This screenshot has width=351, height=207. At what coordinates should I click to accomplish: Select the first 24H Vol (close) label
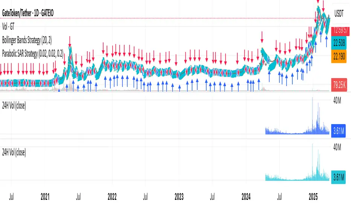[x=14, y=105]
